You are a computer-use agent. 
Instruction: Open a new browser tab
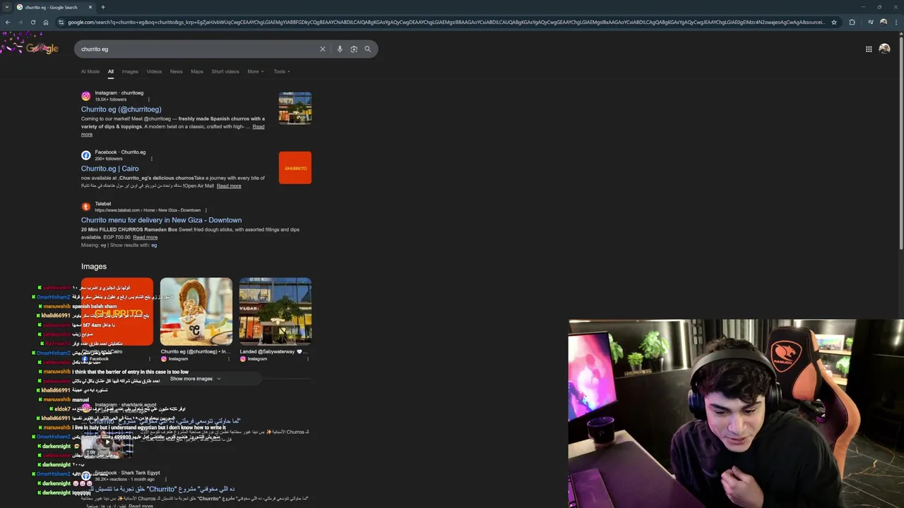(x=103, y=7)
